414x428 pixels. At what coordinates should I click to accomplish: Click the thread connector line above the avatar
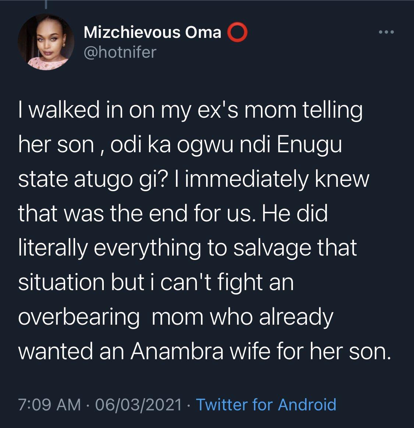[47, 4]
